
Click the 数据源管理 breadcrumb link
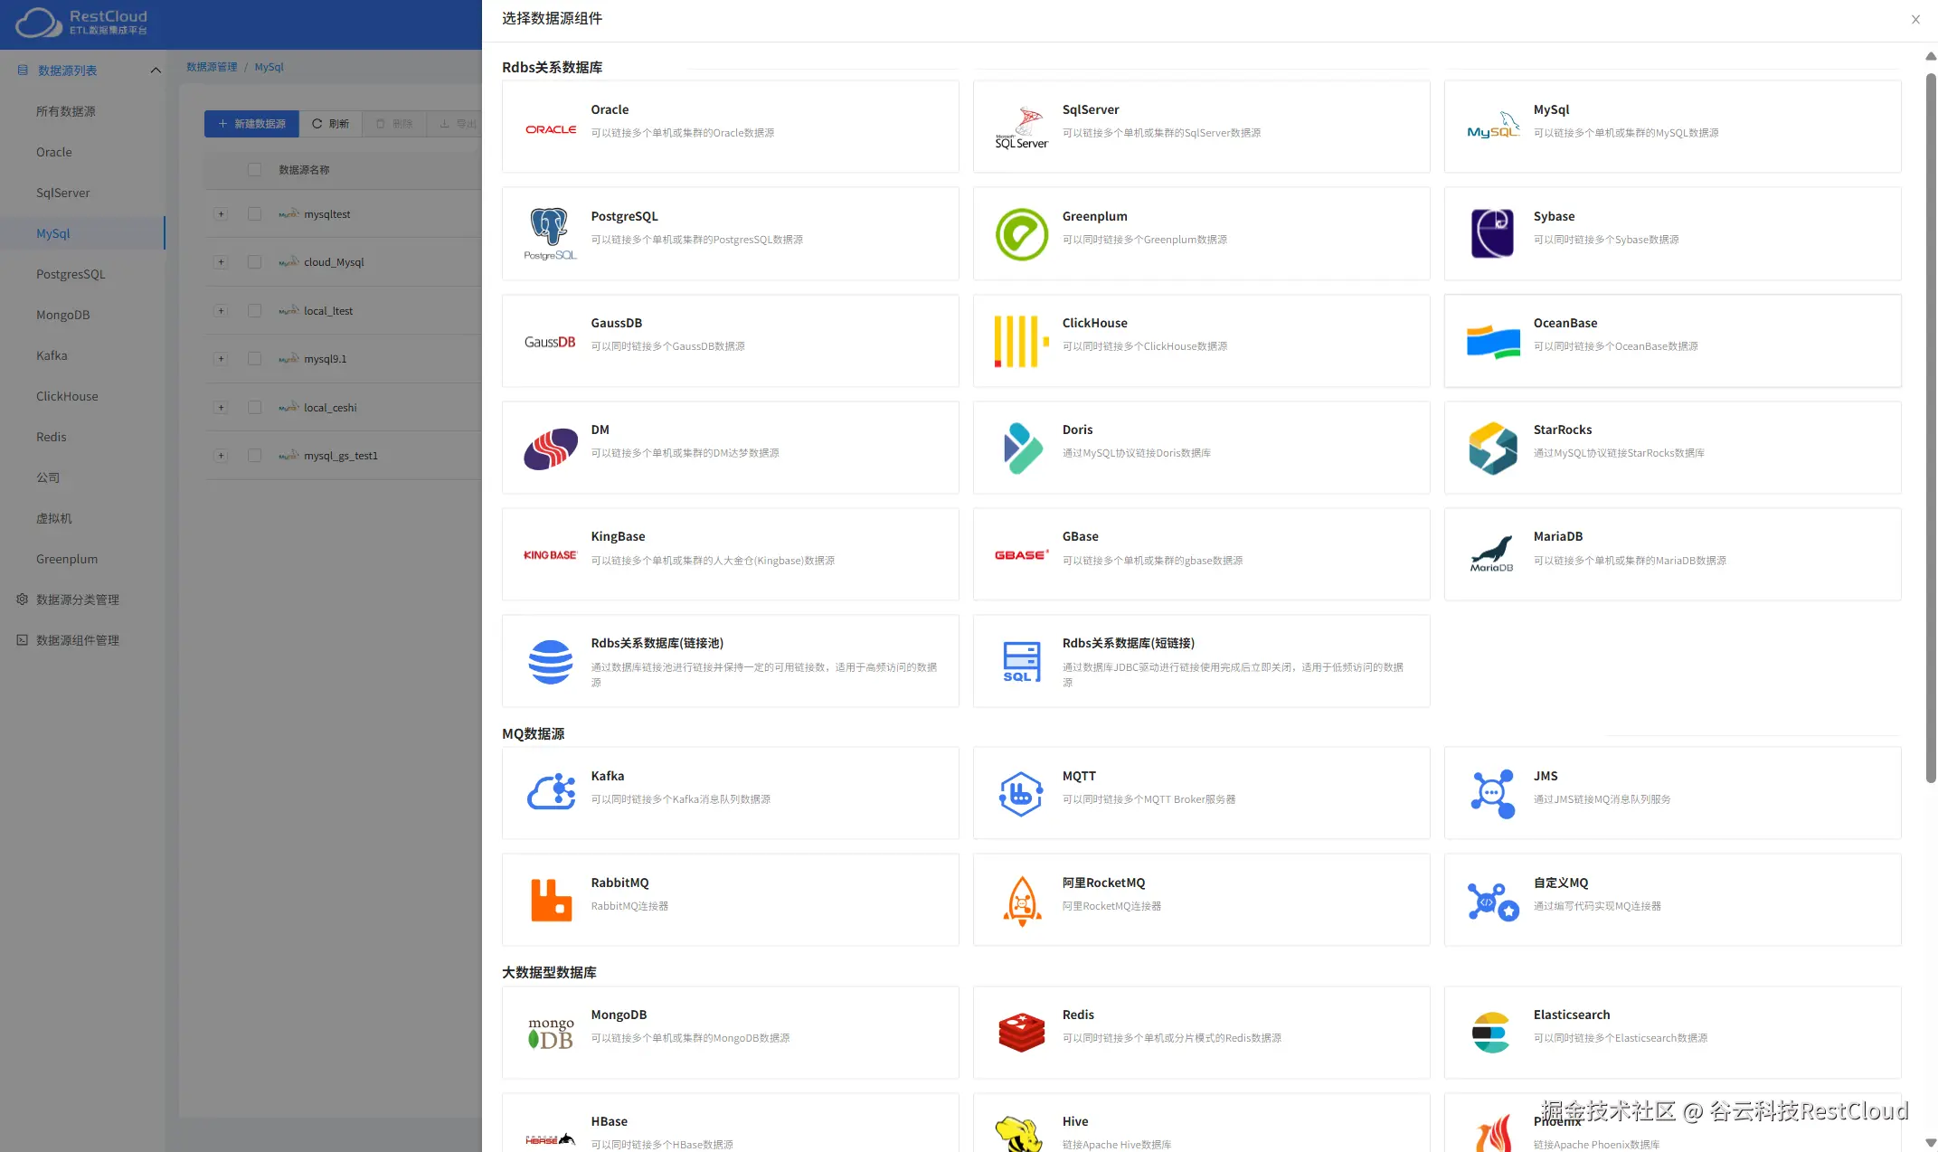tap(212, 67)
